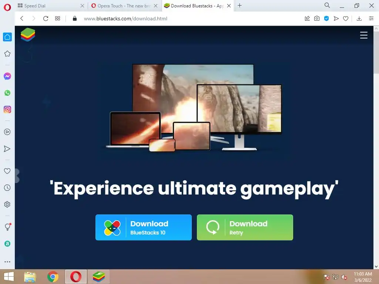Open the taskbar clock showing 11:03 AM
This screenshot has width=379, height=284.
pyautogui.click(x=363, y=277)
